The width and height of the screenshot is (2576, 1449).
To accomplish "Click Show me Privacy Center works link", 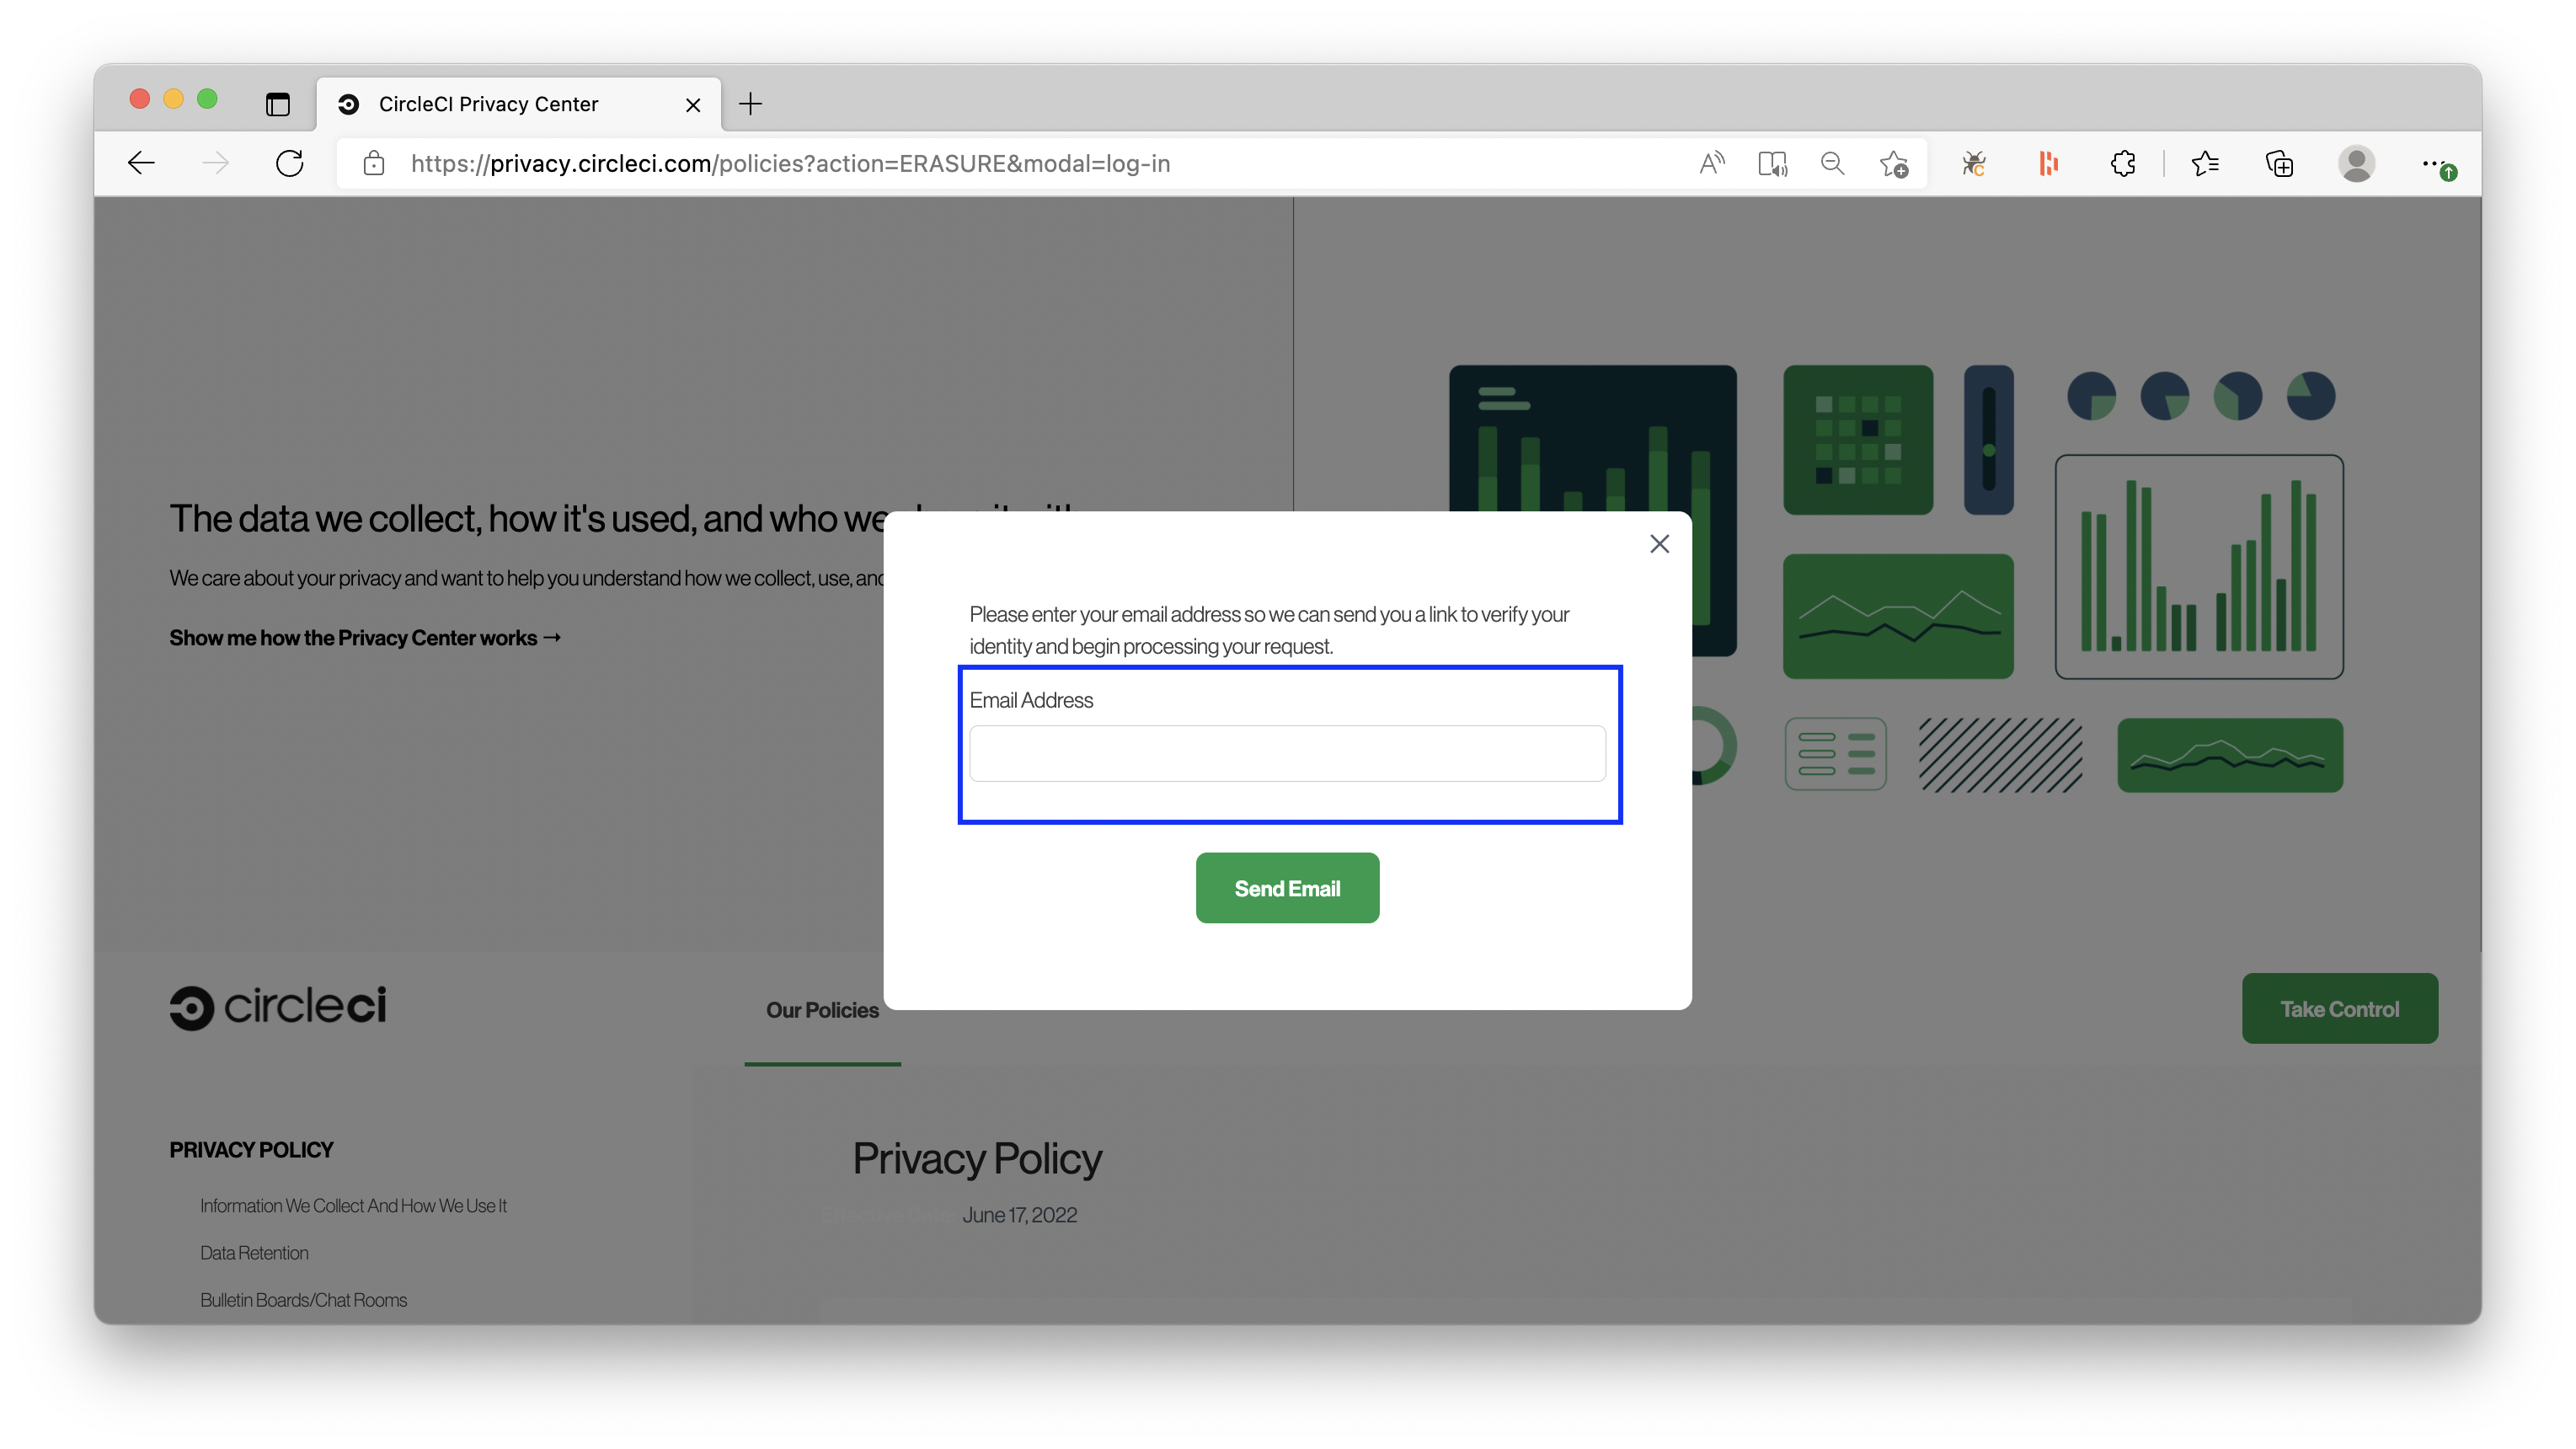I will point(365,637).
